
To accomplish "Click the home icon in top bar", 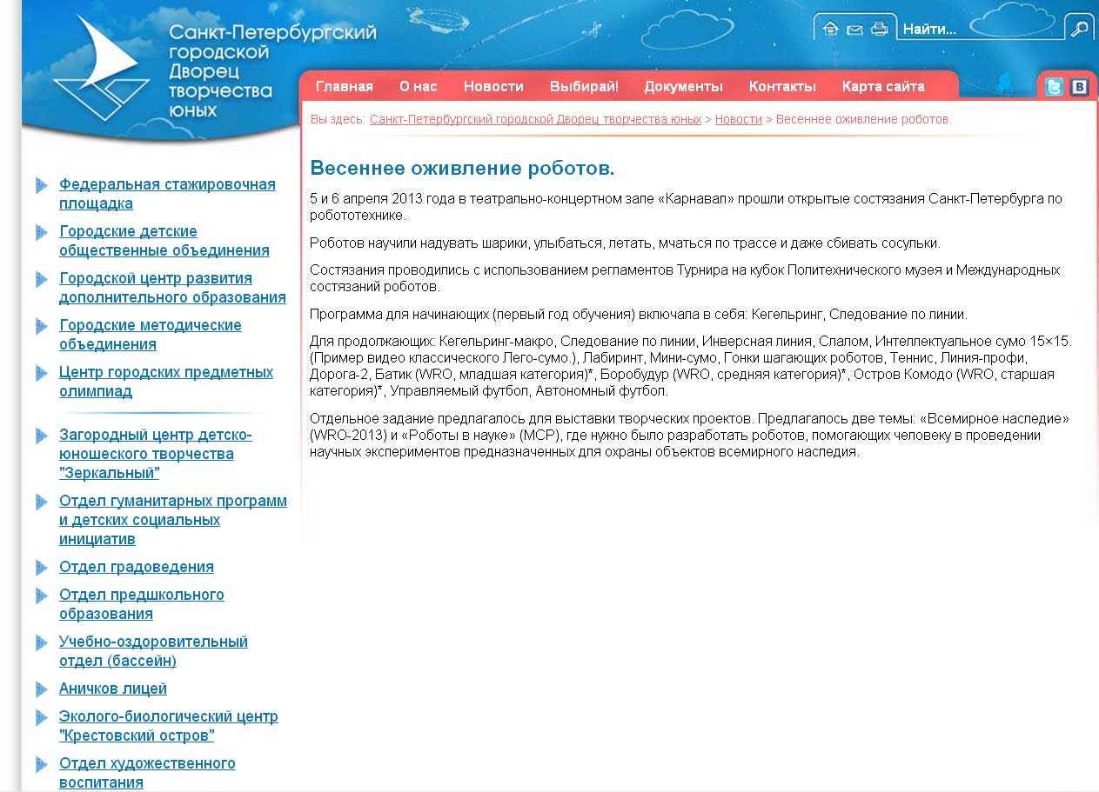I will click(x=830, y=29).
